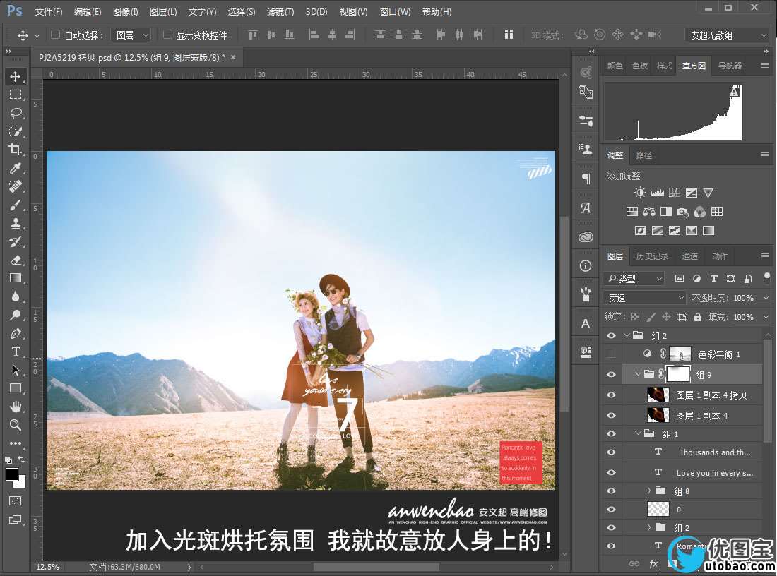Image resolution: width=777 pixels, height=576 pixels.
Task: Lock all attributes of the layer
Action: click(x=698, y=317)
